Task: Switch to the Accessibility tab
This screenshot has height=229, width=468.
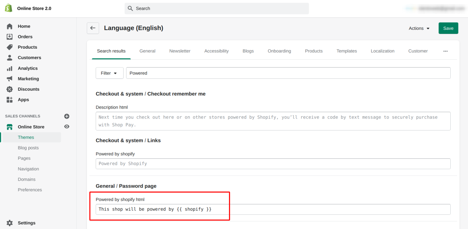Action: (216, 51)
